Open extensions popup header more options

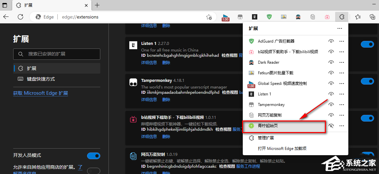coord(340,29)
